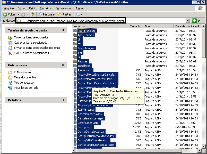The height and width of the screenshot is (154, 207).
Task: Open the address bar dropdown arrow
Action: [188, 21]
